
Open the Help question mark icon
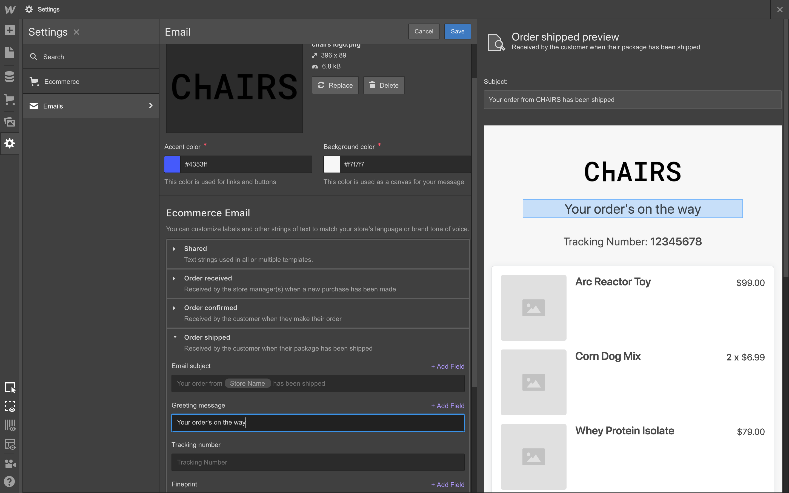point(10,481)
